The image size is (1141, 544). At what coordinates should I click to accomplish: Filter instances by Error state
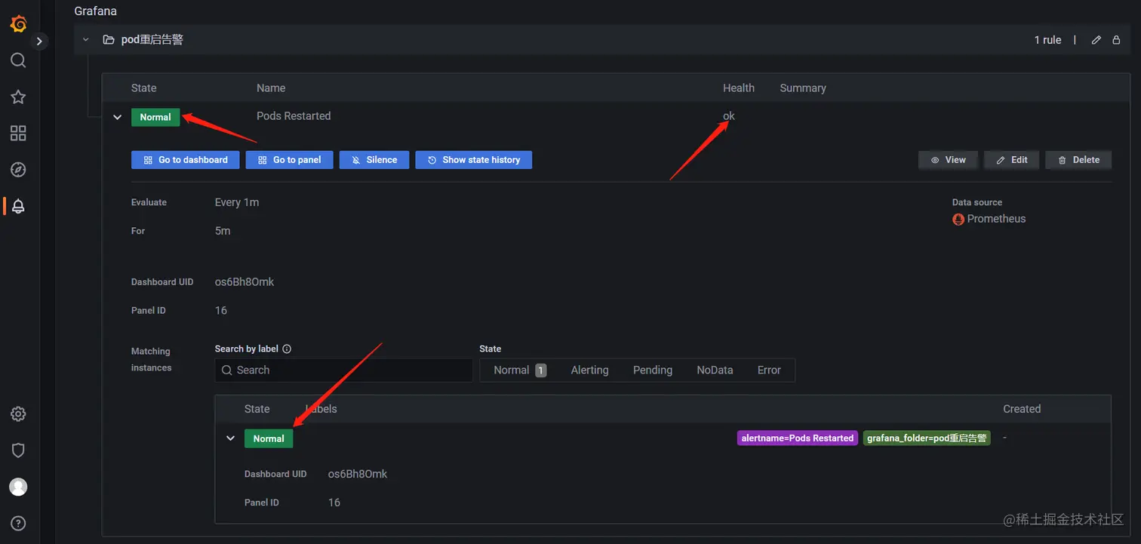(x=769, y=370)
